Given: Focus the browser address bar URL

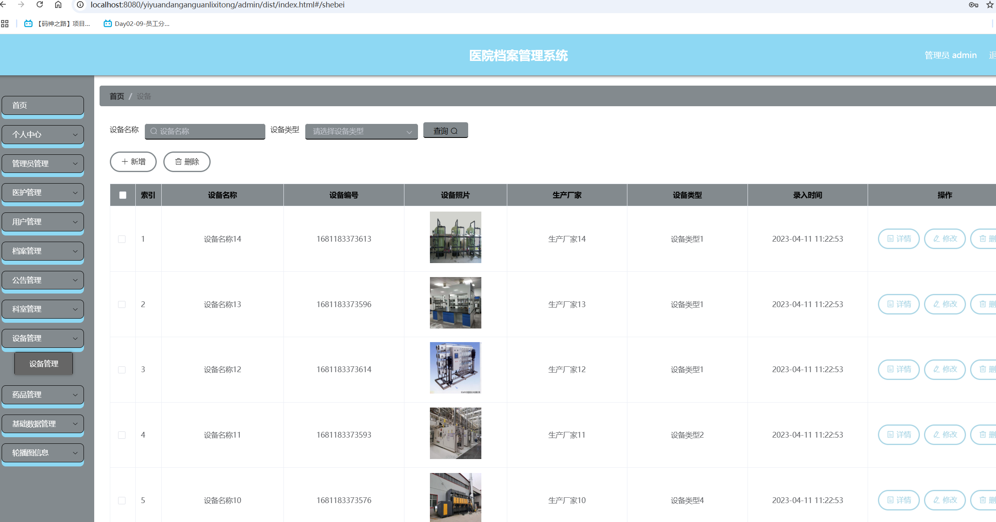Looking at the screenshot, I should coord(217,5).
